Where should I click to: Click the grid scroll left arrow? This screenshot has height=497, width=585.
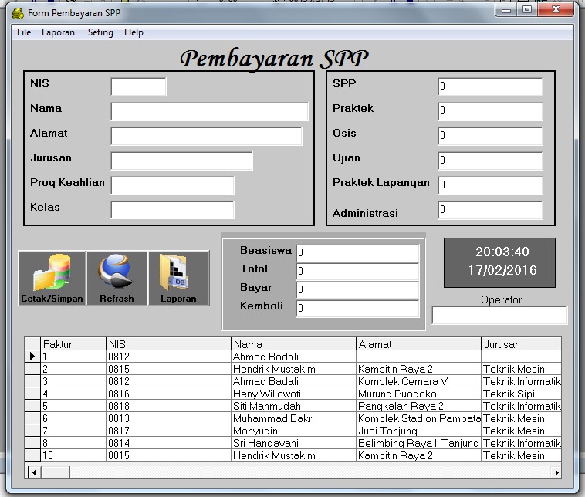34,472
